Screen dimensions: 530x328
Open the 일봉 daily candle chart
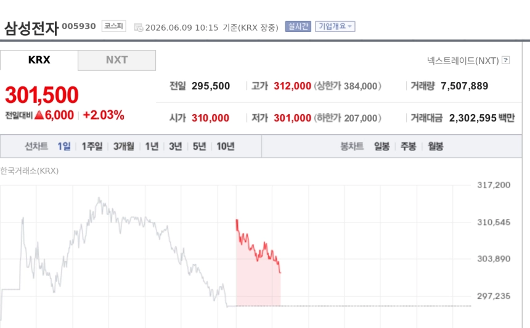[x=381, y=146]
